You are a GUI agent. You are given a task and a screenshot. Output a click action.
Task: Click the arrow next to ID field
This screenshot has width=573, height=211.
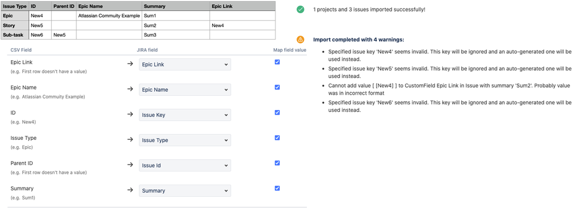130,114
